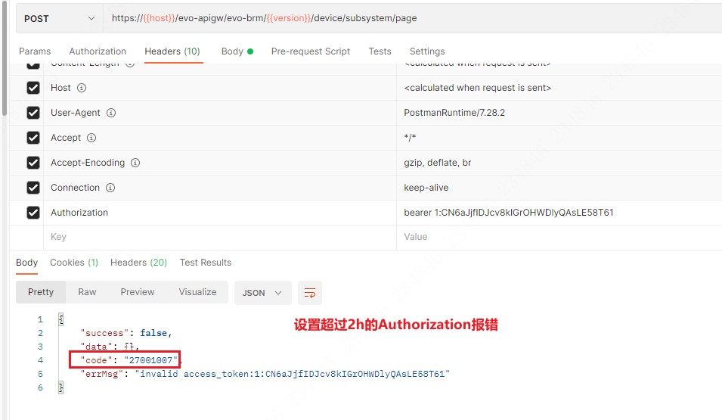
Task: Click info icon beside User-Agent header
Action: tap(111, 113)
